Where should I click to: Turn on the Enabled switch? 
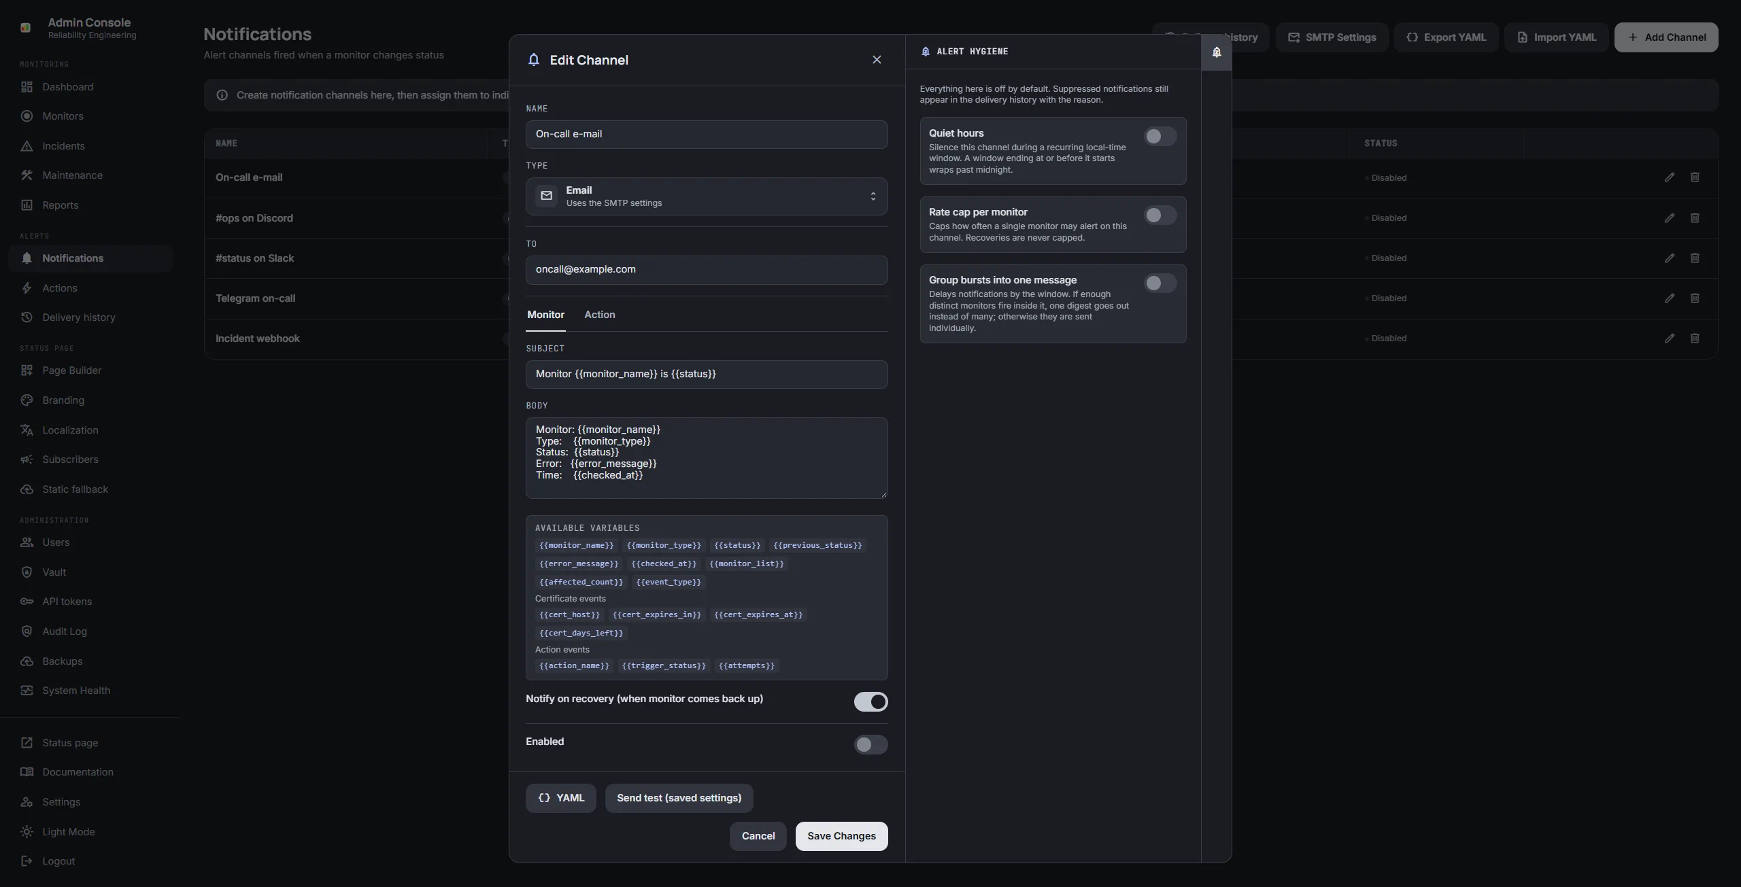pyautogui.click(x=870, y=745)
